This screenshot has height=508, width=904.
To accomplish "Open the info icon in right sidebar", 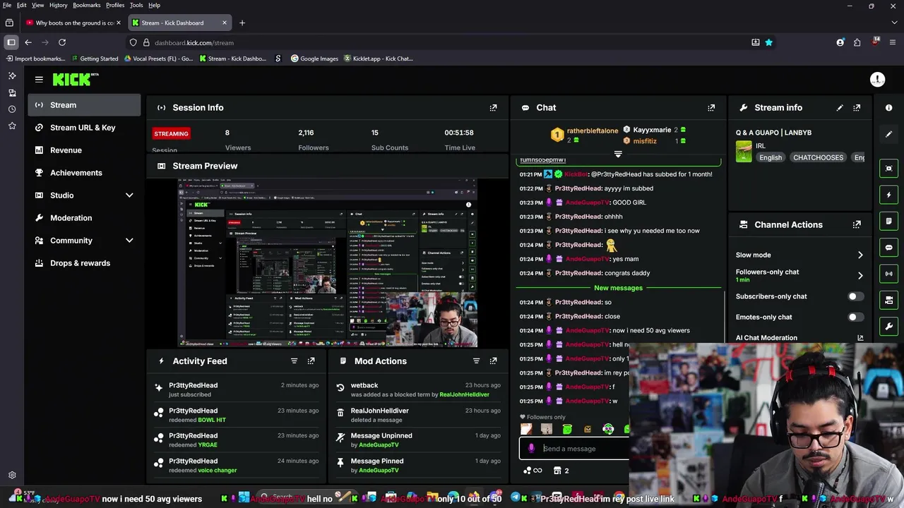I will pyautogui.click(x=889, y=108).
